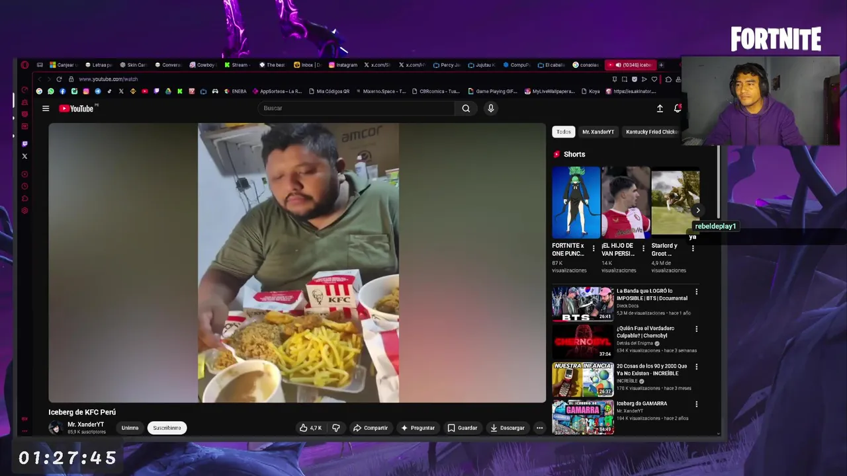
Task: Open the YouTube notifications bell
Action: click(x=678, y=108)
